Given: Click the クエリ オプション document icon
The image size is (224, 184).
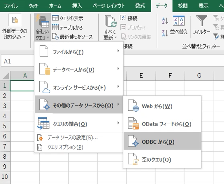Looking at the screenshot, I should pyautogui.click(x=40, y=147).
